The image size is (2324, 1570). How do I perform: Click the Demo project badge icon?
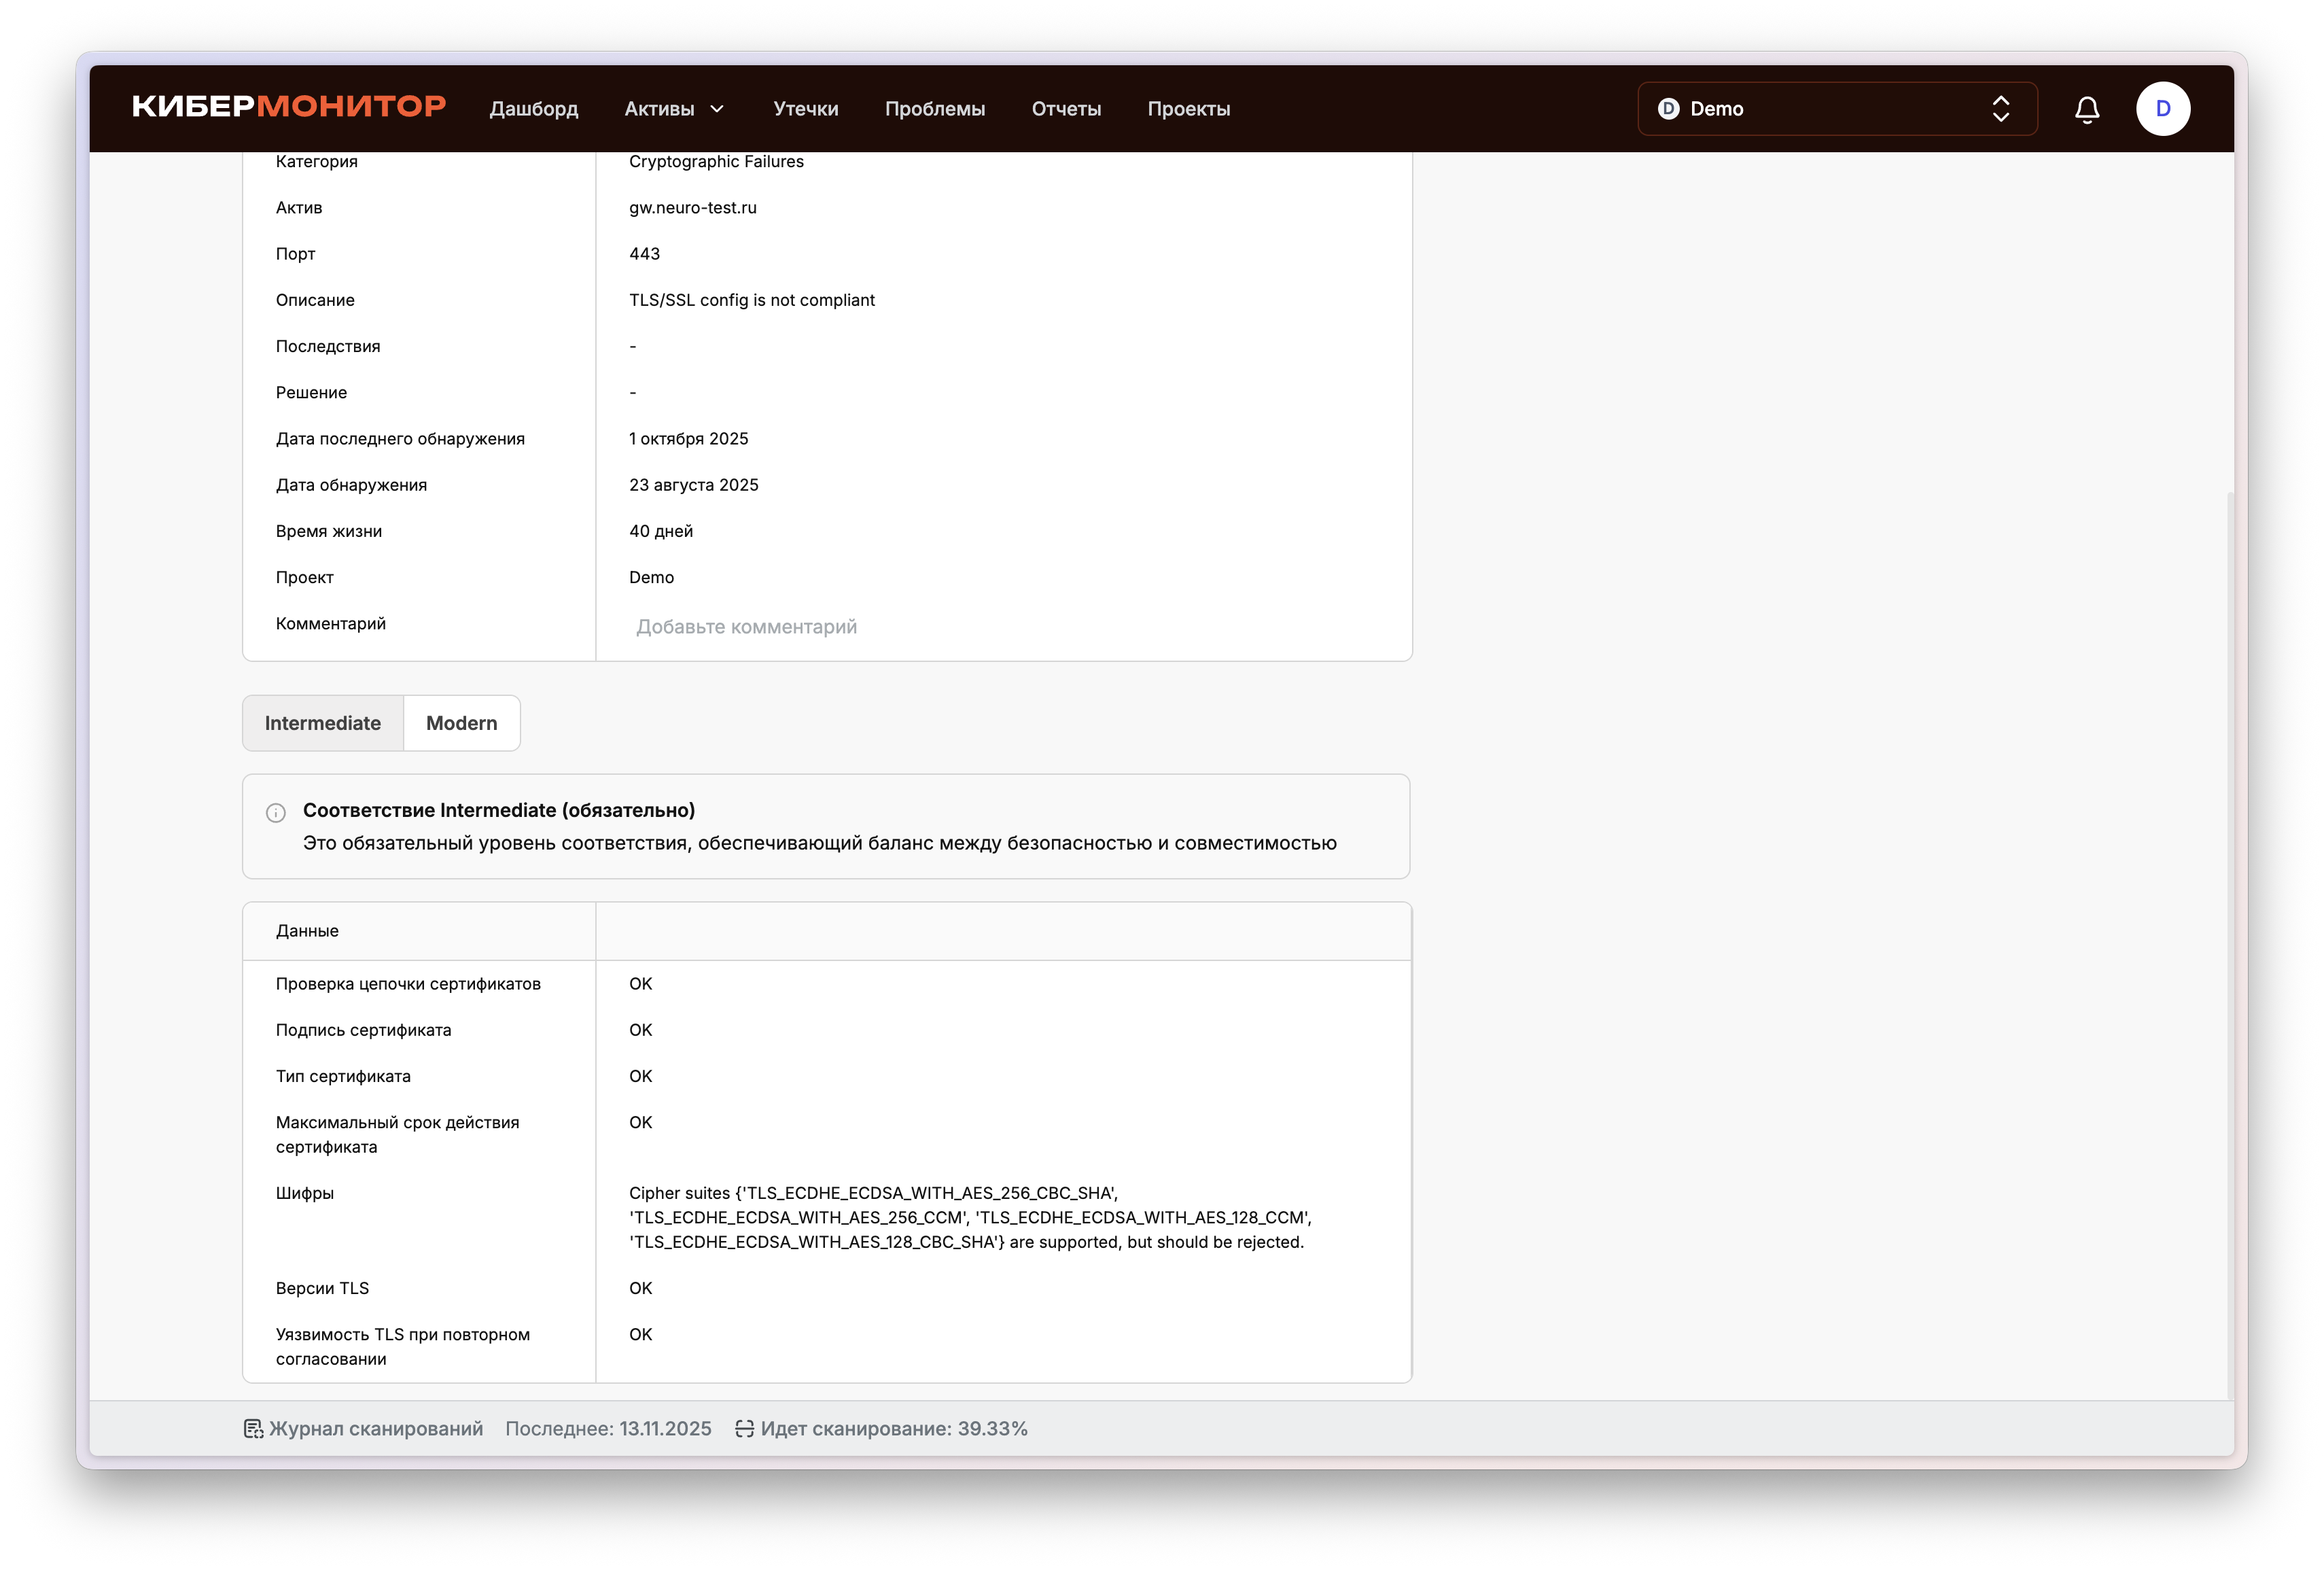[1668, 109]
